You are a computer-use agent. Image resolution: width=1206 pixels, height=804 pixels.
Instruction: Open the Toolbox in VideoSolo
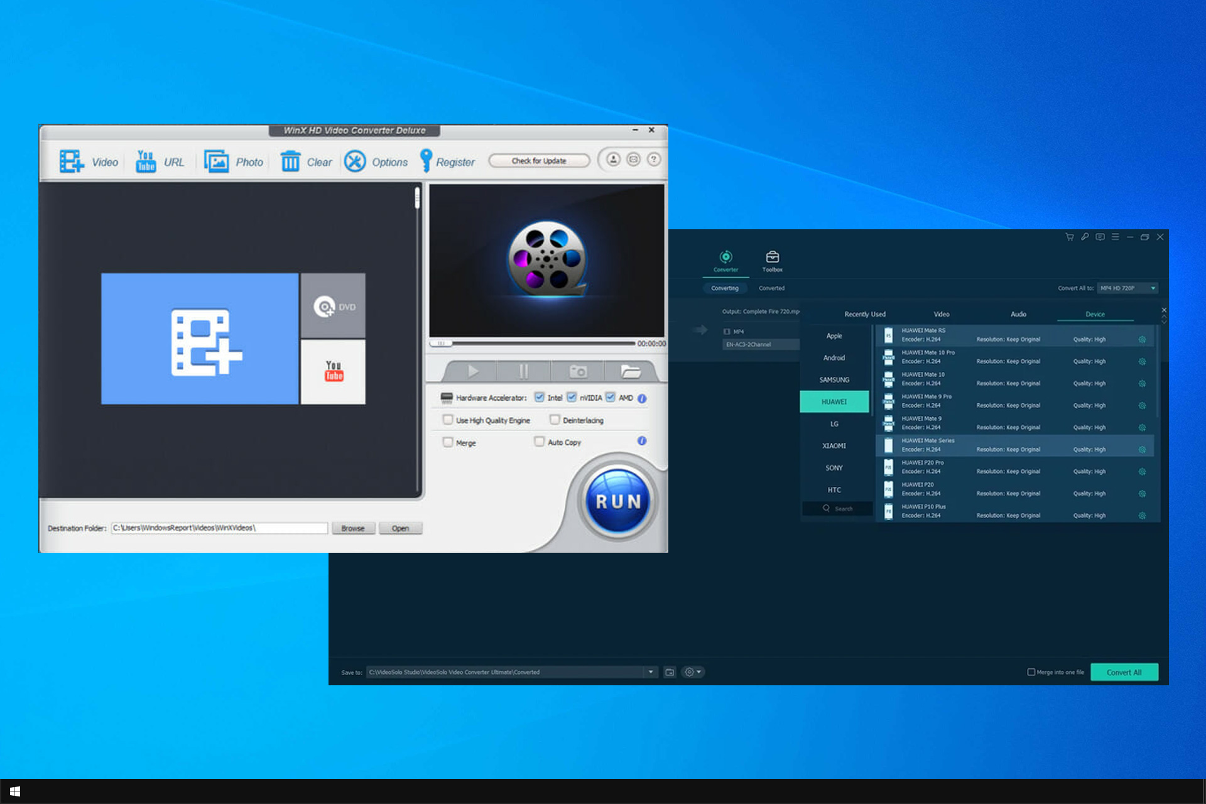click(x=772, y=261)
